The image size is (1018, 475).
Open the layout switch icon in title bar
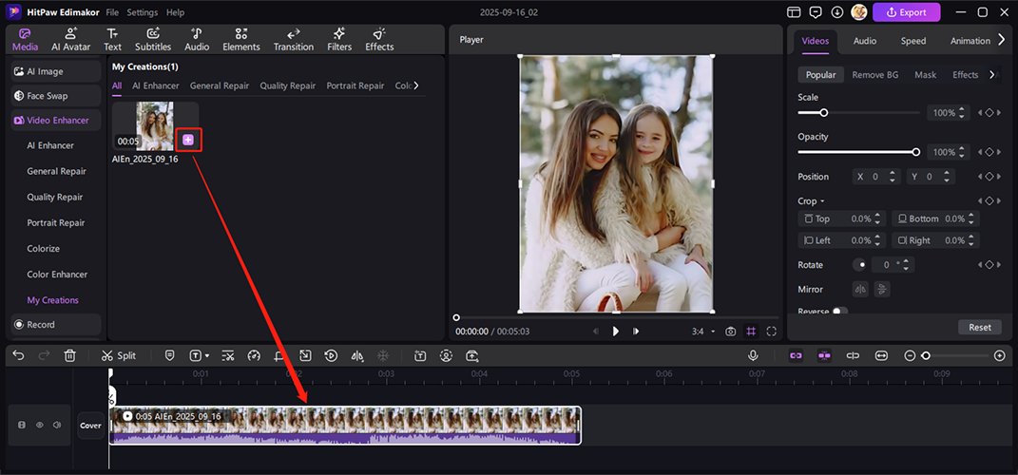click(794, 12)
